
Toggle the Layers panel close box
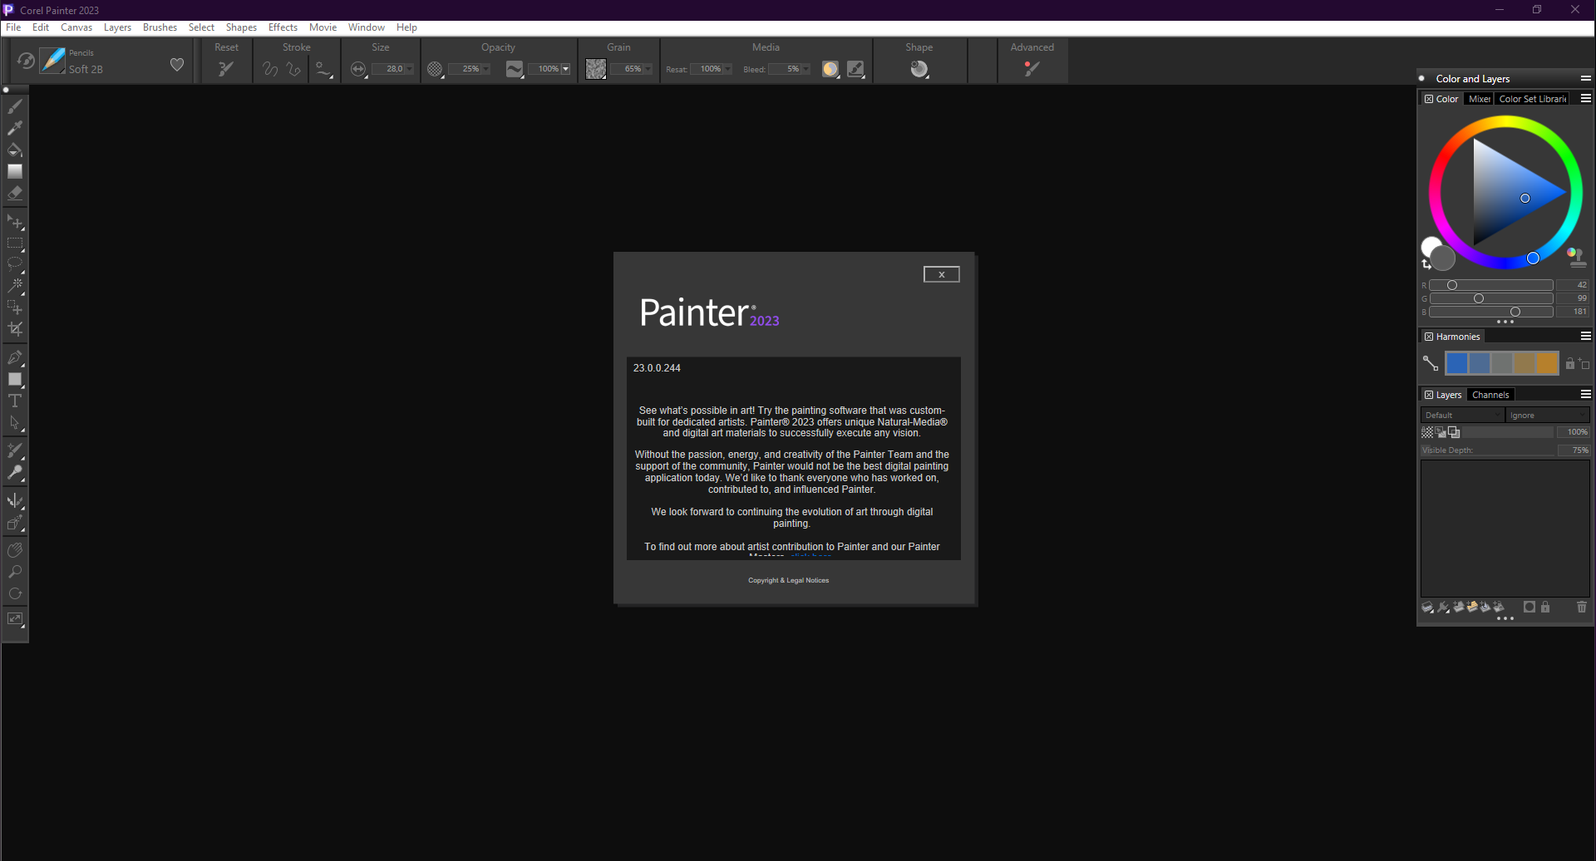1429,395
